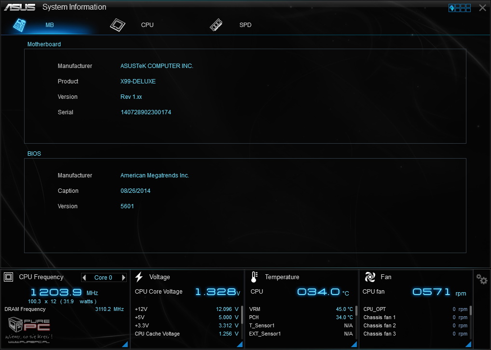The width and height of the screenshot is (491, 350).
Task: Click the T_Sensor1 N/A row
Action: (301, 325)
